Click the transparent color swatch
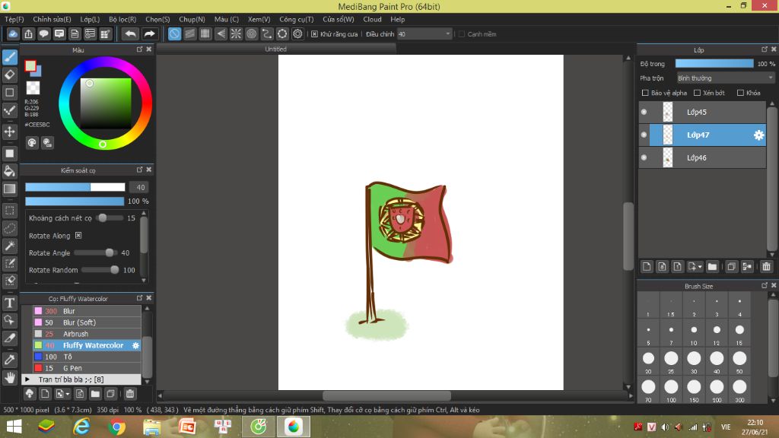Screen dimensions: 779x438 point(33,88)
